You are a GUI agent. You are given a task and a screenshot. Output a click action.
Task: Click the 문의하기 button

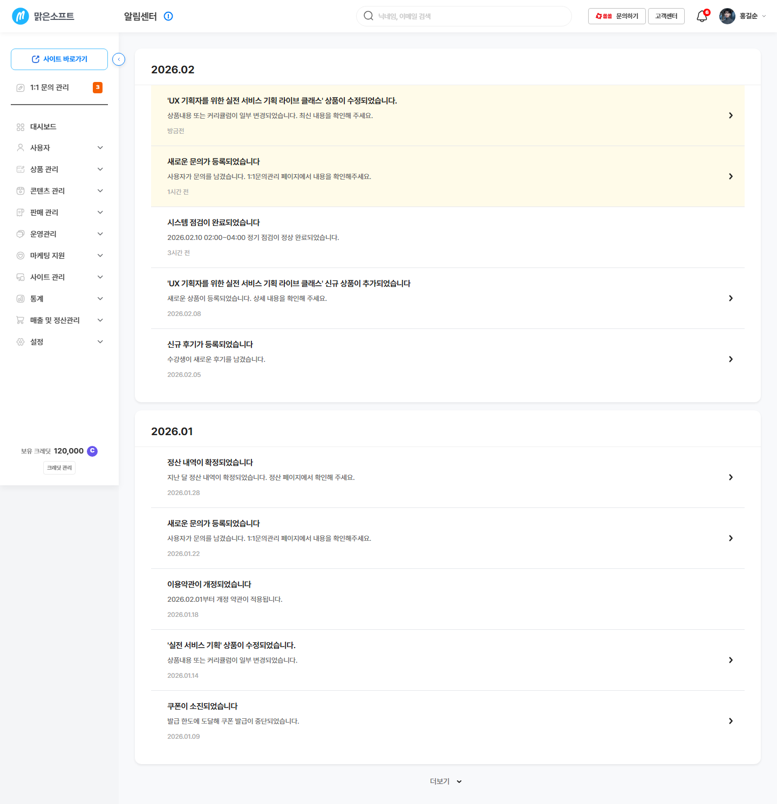point(617,16)
